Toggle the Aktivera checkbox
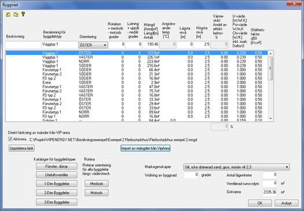Viewport: 304px width, 211px height. tap(10, 139)
